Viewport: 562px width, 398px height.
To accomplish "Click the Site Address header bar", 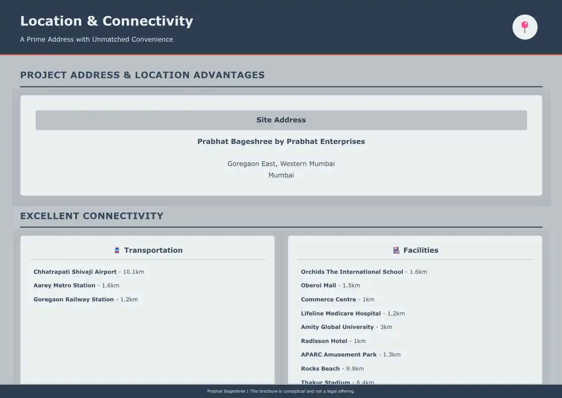I will point(281,120).
